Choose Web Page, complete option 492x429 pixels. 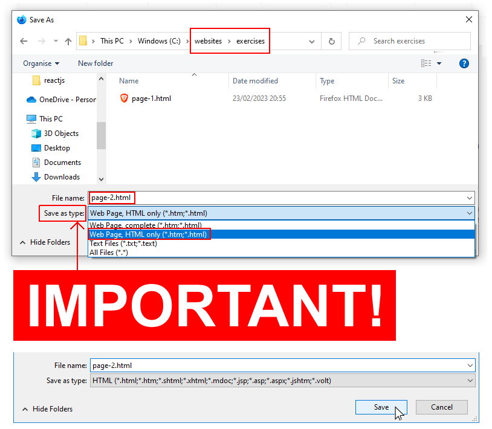point(145,225)
